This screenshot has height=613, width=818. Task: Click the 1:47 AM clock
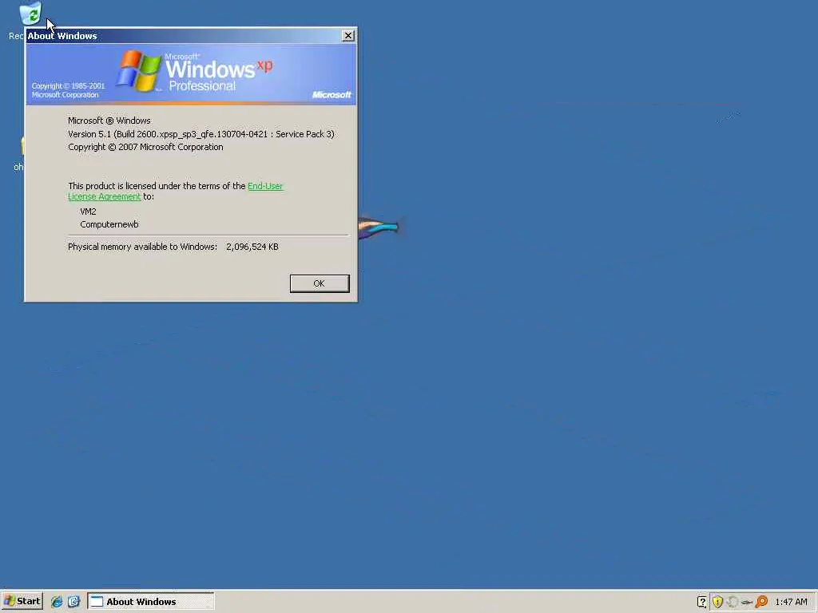pos(791,602)
